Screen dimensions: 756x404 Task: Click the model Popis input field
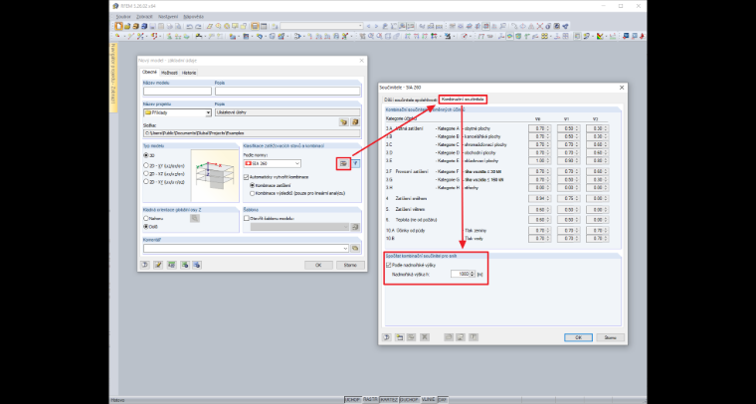click(287, 92)
